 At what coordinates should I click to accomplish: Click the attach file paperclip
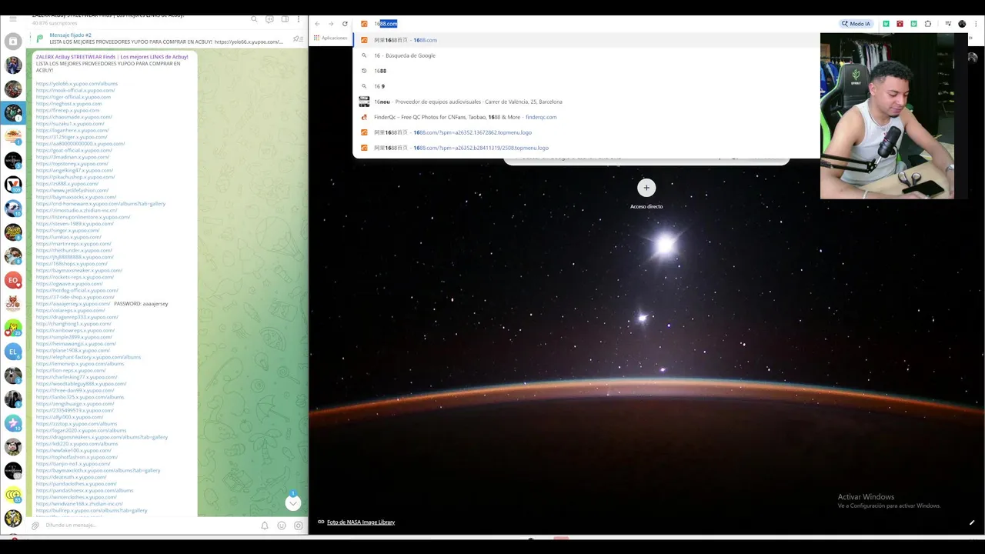35,526
